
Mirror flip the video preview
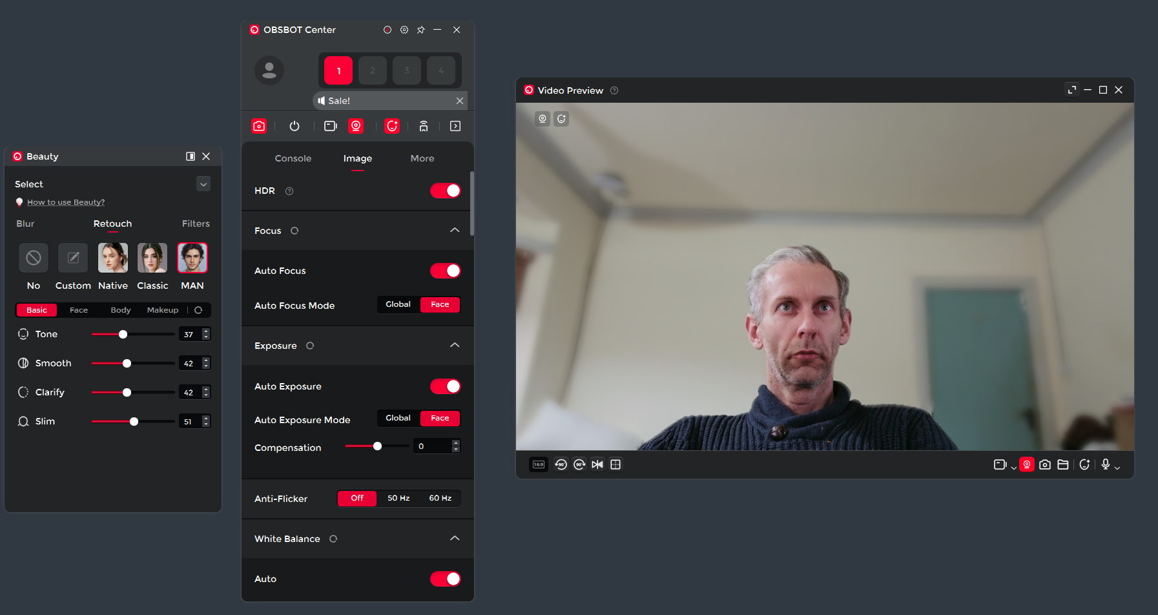point(597,464)
